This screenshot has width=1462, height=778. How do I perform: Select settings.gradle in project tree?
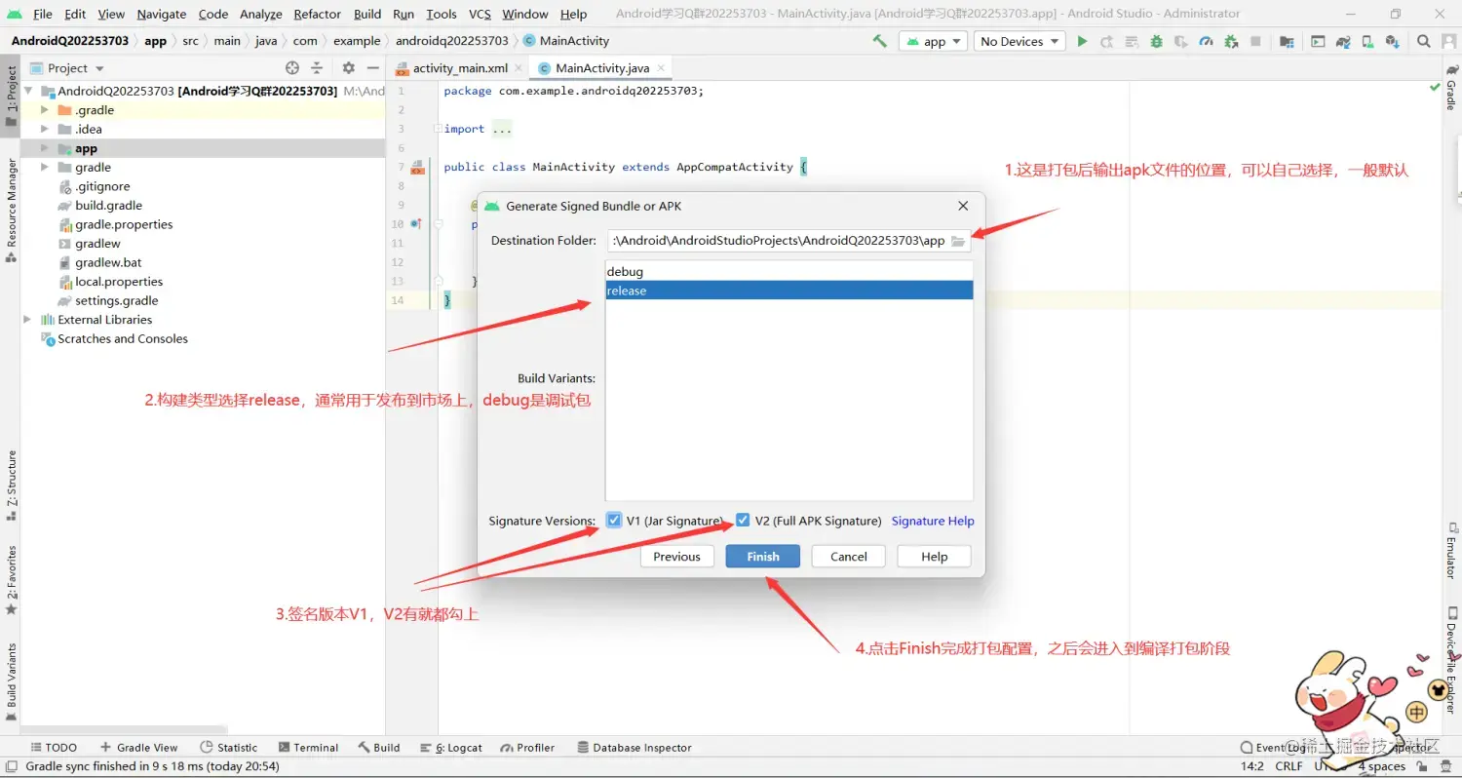click(x=116, y=300)
